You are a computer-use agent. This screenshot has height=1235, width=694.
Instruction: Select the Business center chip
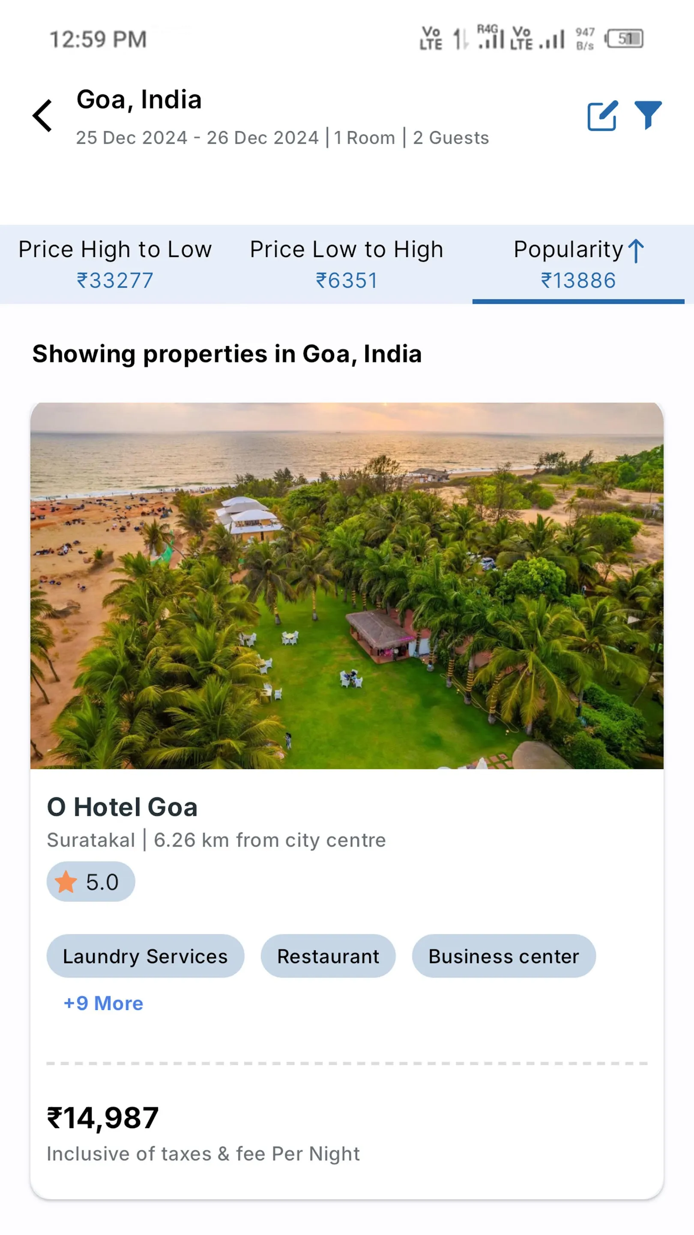click(504, 956)
